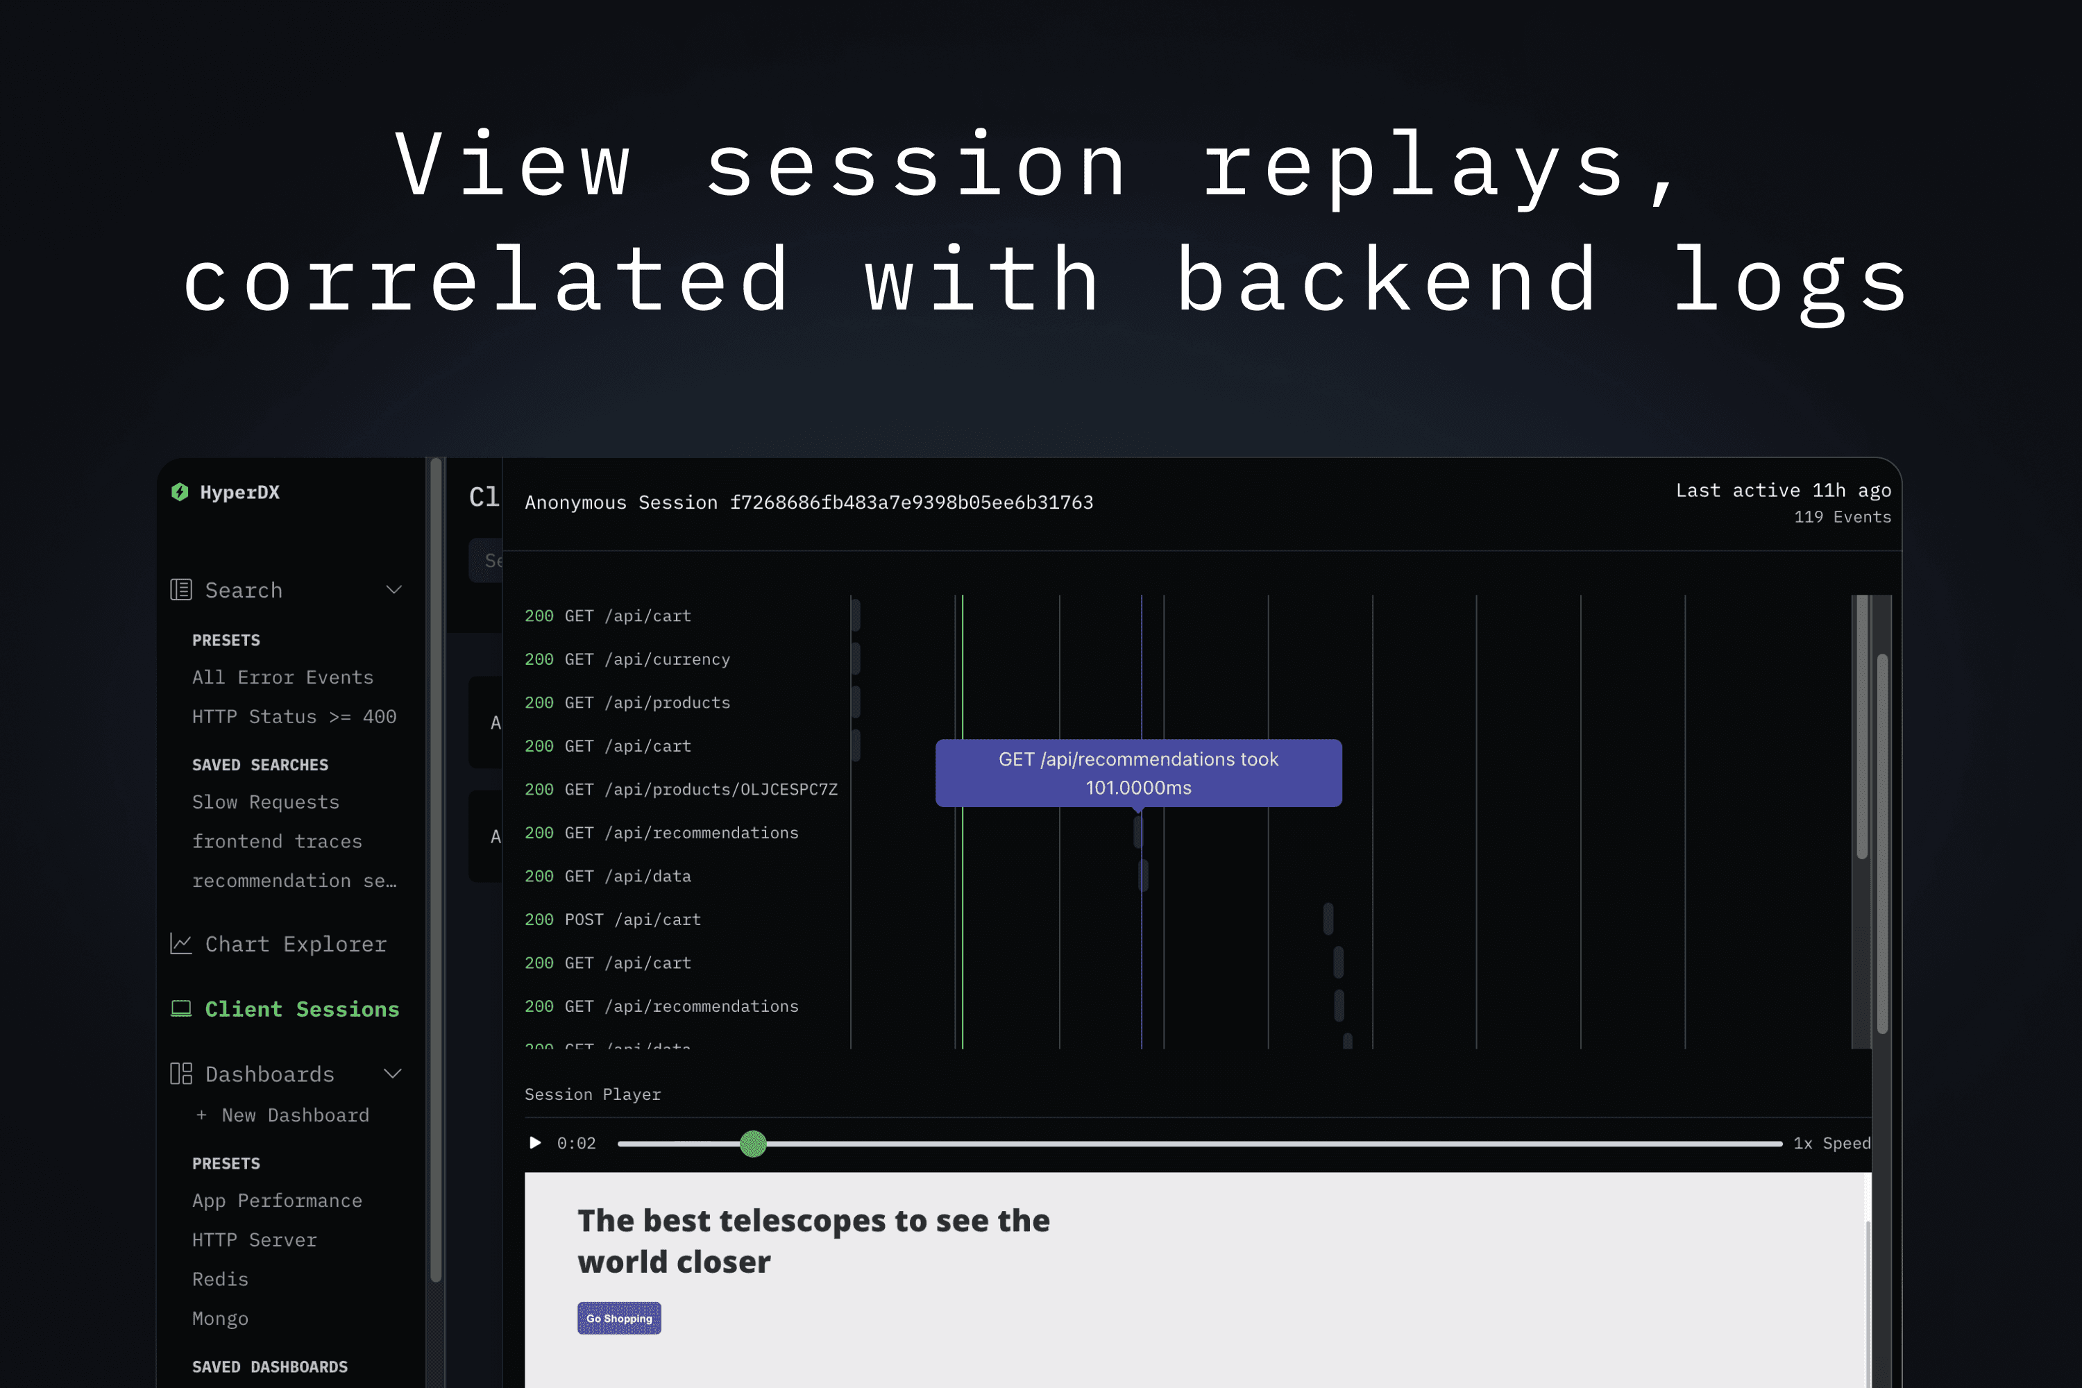Click the Go Shopping button
The width and height of the screenshot is (2082, 1388).
(x=619, y=1318)
